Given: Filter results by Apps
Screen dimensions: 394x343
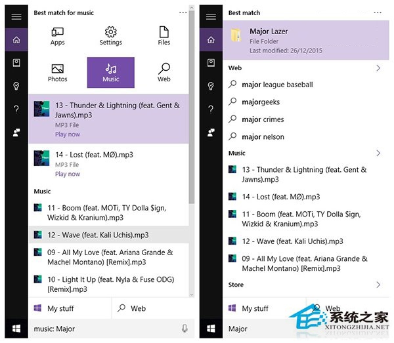Looking at the screenshot, I should [x=58, y=36].
